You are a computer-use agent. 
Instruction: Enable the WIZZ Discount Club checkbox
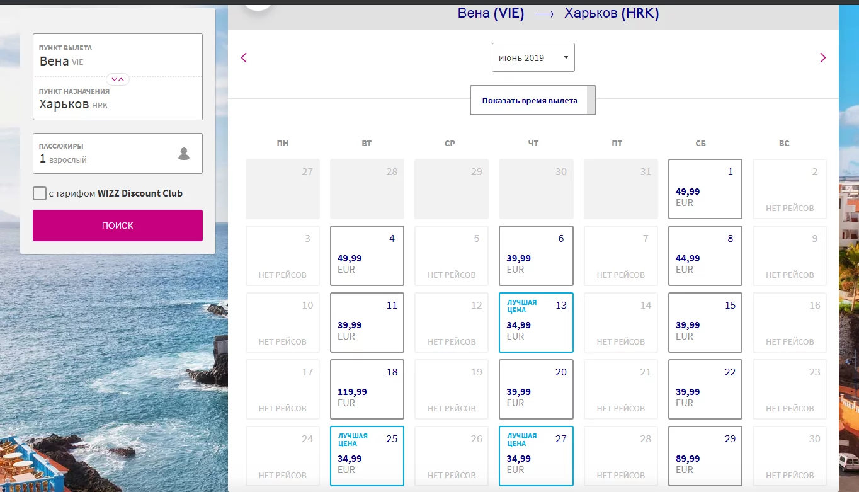point(40,193)
